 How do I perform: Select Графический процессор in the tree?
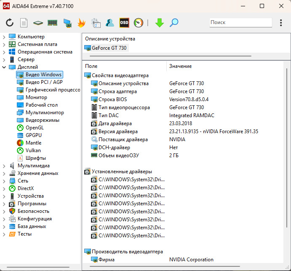tap(53, 90)
